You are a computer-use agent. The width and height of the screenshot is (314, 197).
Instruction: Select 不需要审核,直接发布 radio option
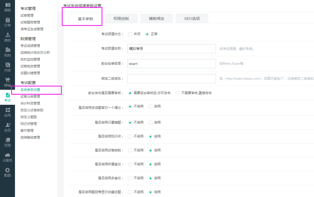point(178,93)
